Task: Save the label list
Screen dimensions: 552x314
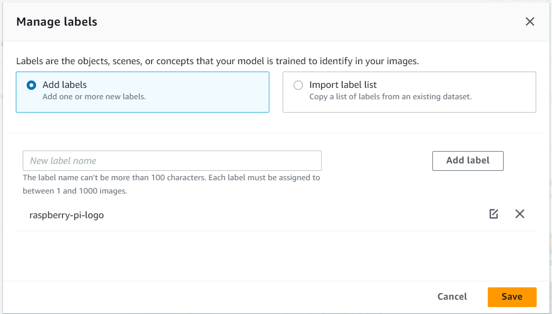Action: (x=512, y=297)
